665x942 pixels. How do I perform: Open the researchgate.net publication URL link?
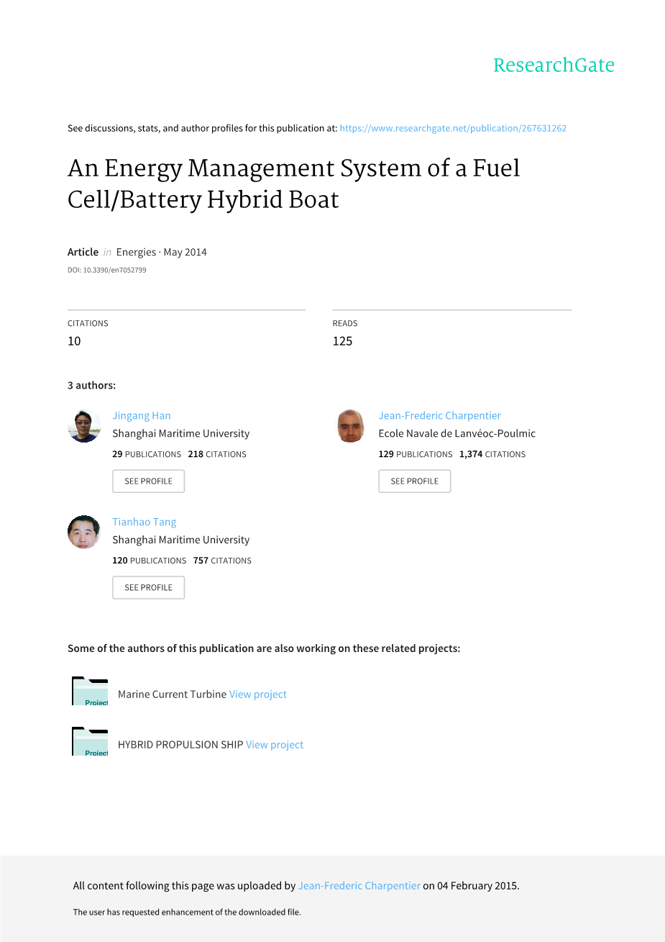[453, 128]
